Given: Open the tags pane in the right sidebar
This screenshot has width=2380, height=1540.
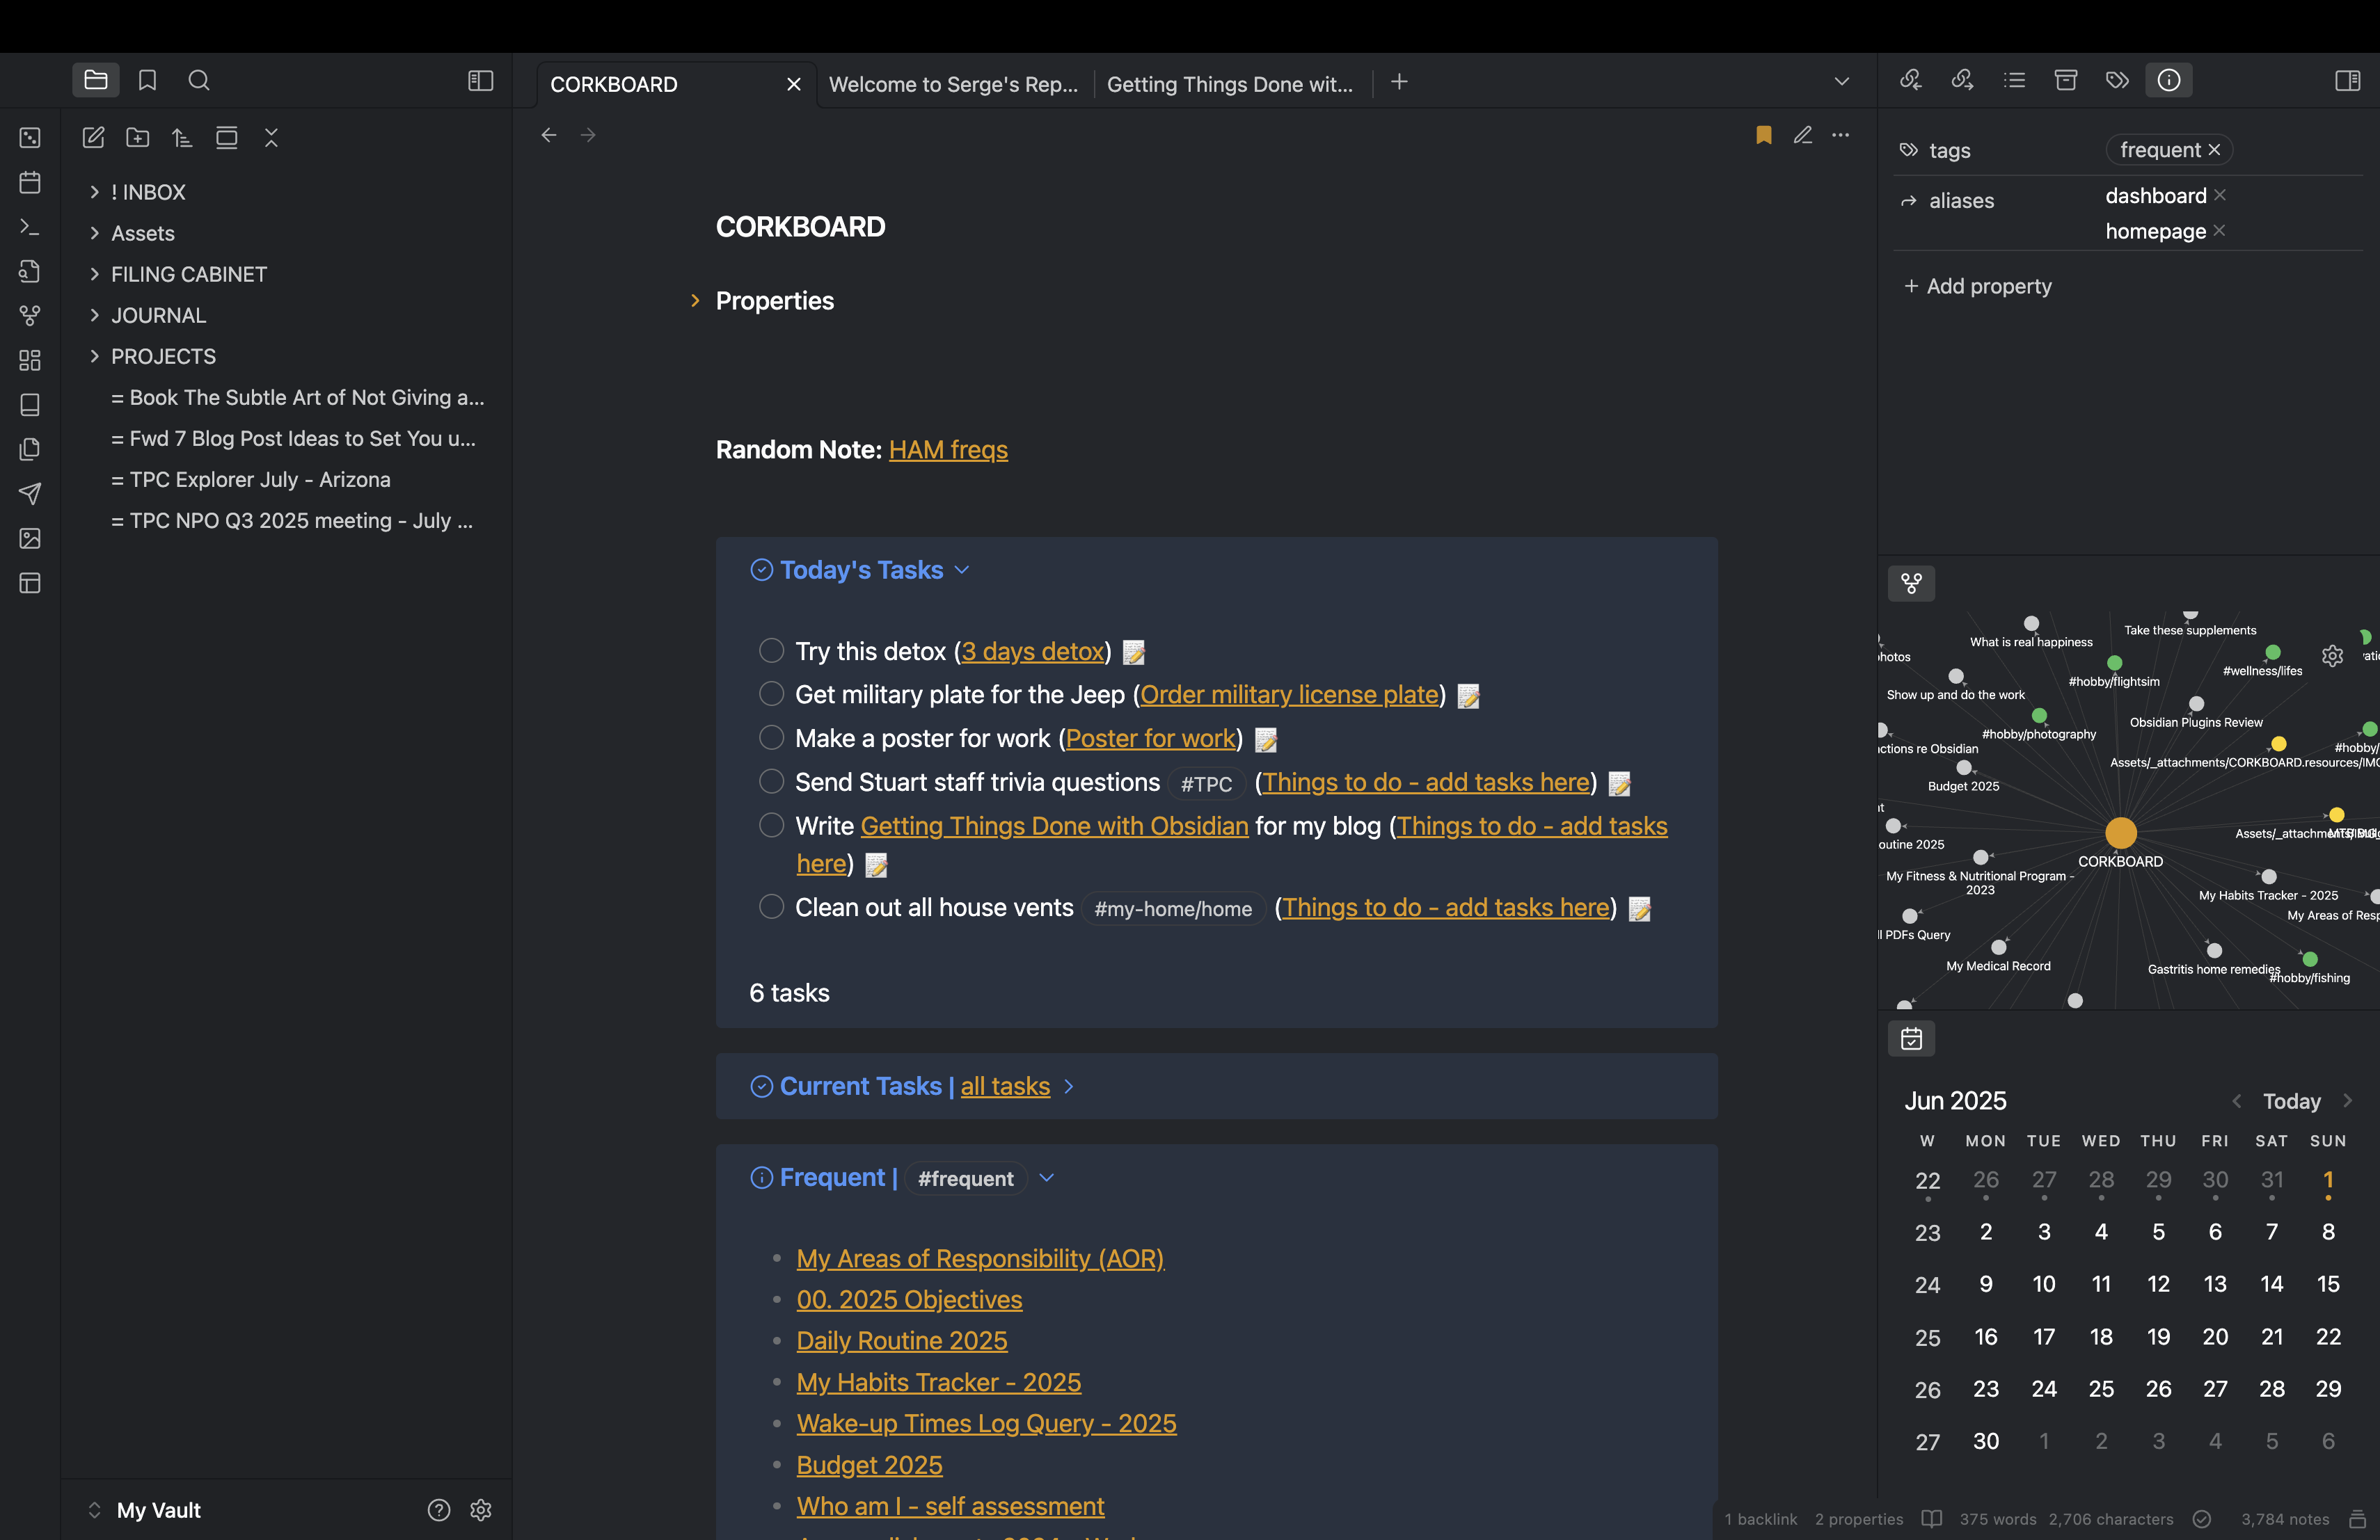Looking at the screenshot, I should coord(2118,80).
